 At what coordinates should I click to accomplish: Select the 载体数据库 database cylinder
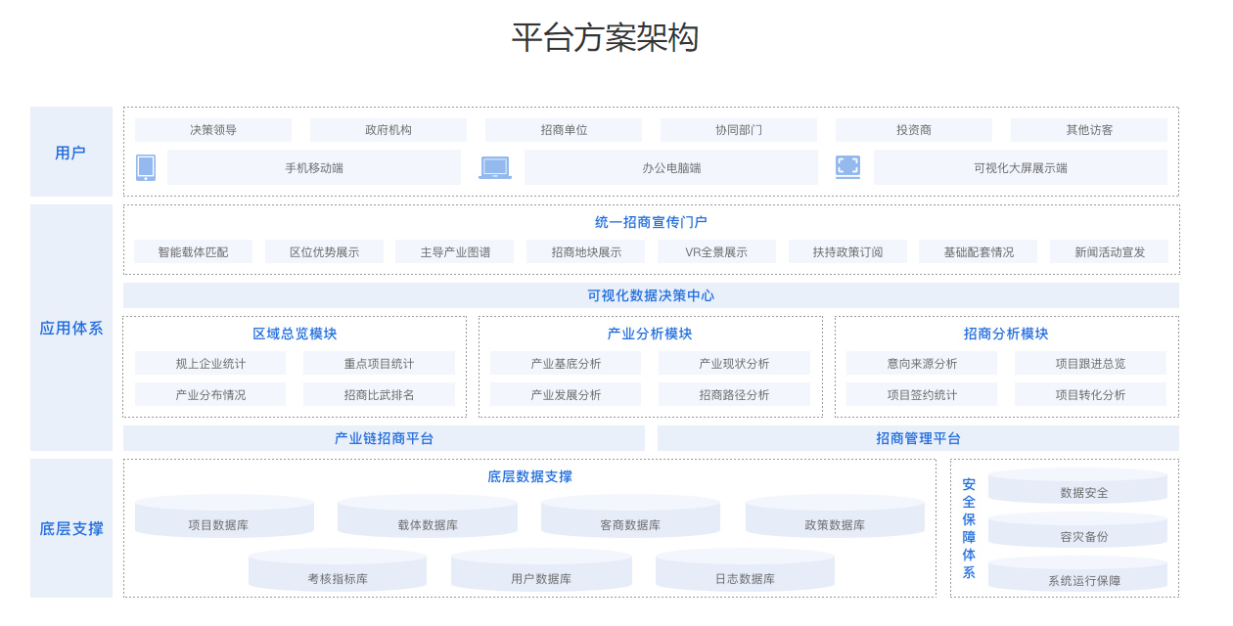[x=428, y=517]
